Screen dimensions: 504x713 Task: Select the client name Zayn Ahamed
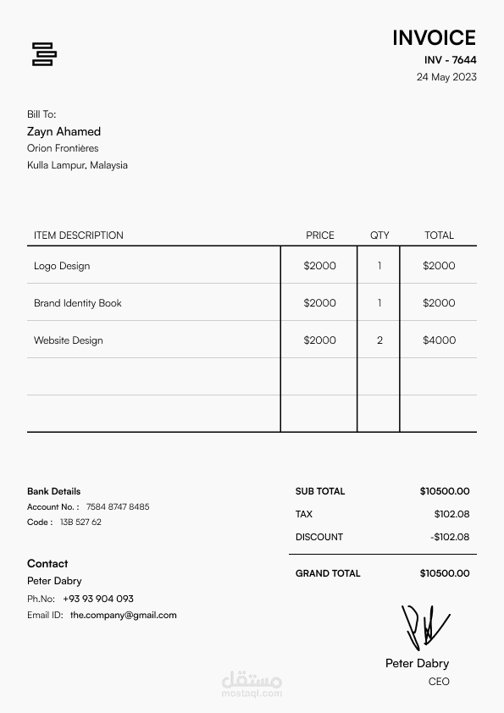point(64,132)
